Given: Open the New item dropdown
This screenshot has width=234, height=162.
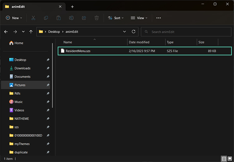Looking at the screenshot, I should pyautogui.click(x=14, y=18).
